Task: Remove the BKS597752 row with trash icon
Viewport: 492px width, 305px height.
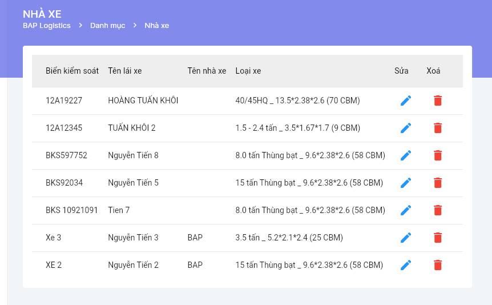Action: tap(438, 155)
